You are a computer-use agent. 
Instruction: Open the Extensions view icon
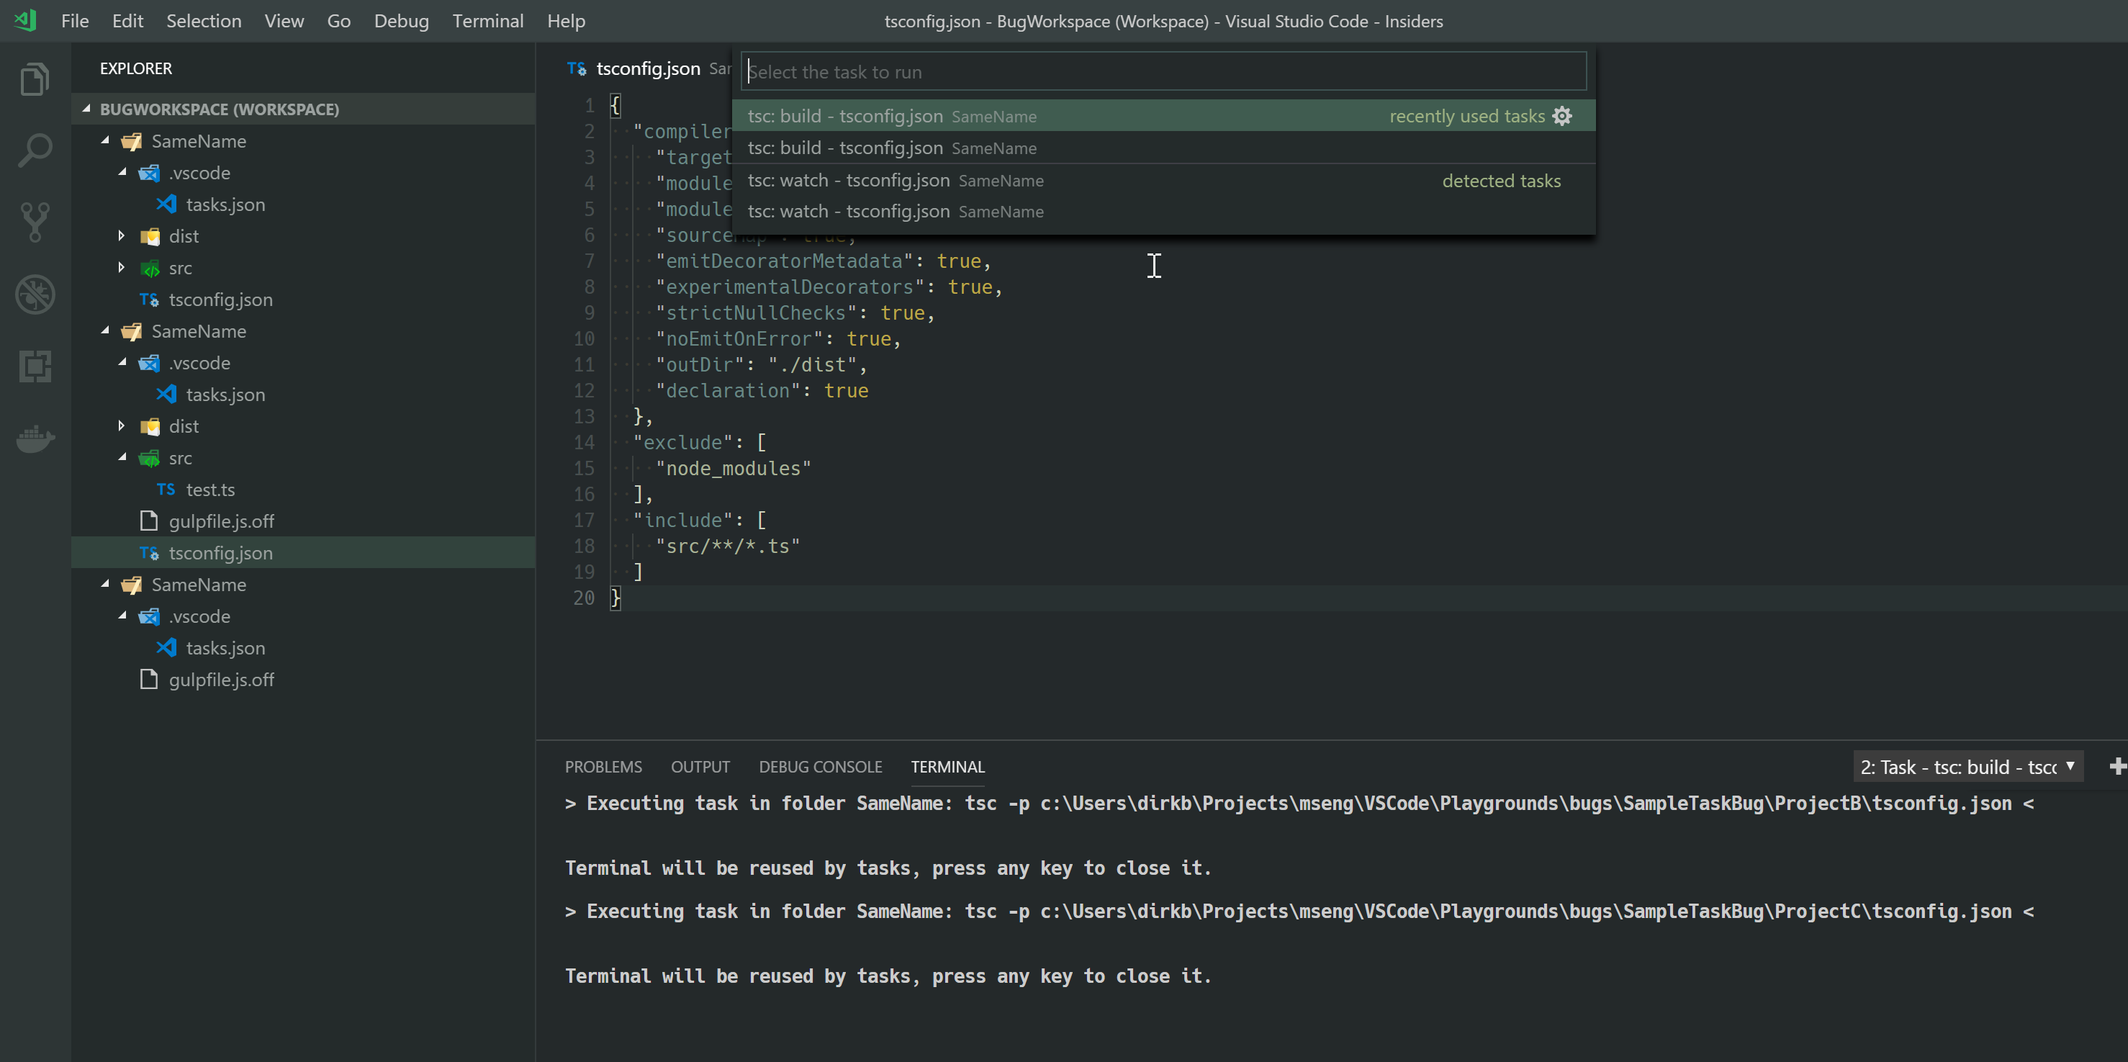tap(35, 366)
